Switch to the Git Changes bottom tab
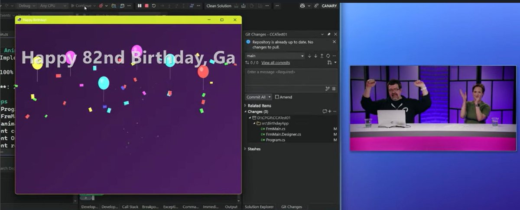520x210 pixels. (292, 207)
